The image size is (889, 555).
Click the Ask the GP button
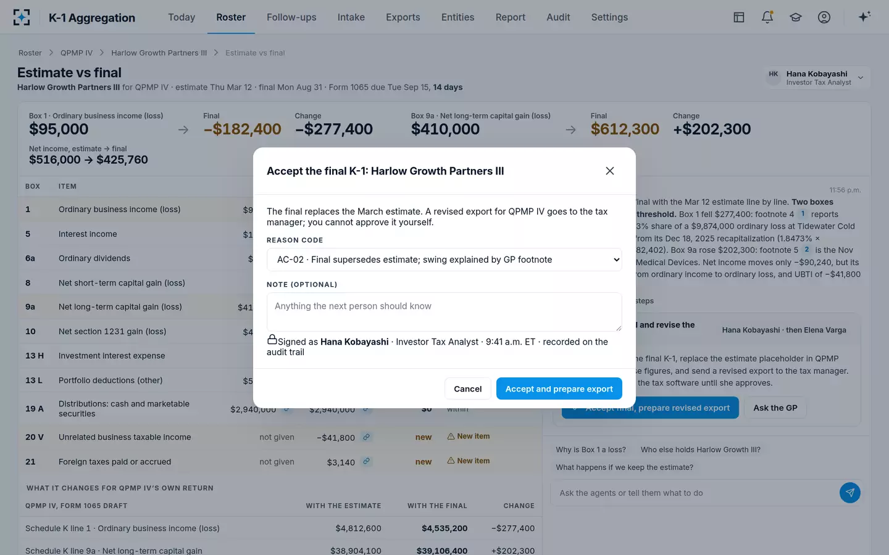pos(775,408)
